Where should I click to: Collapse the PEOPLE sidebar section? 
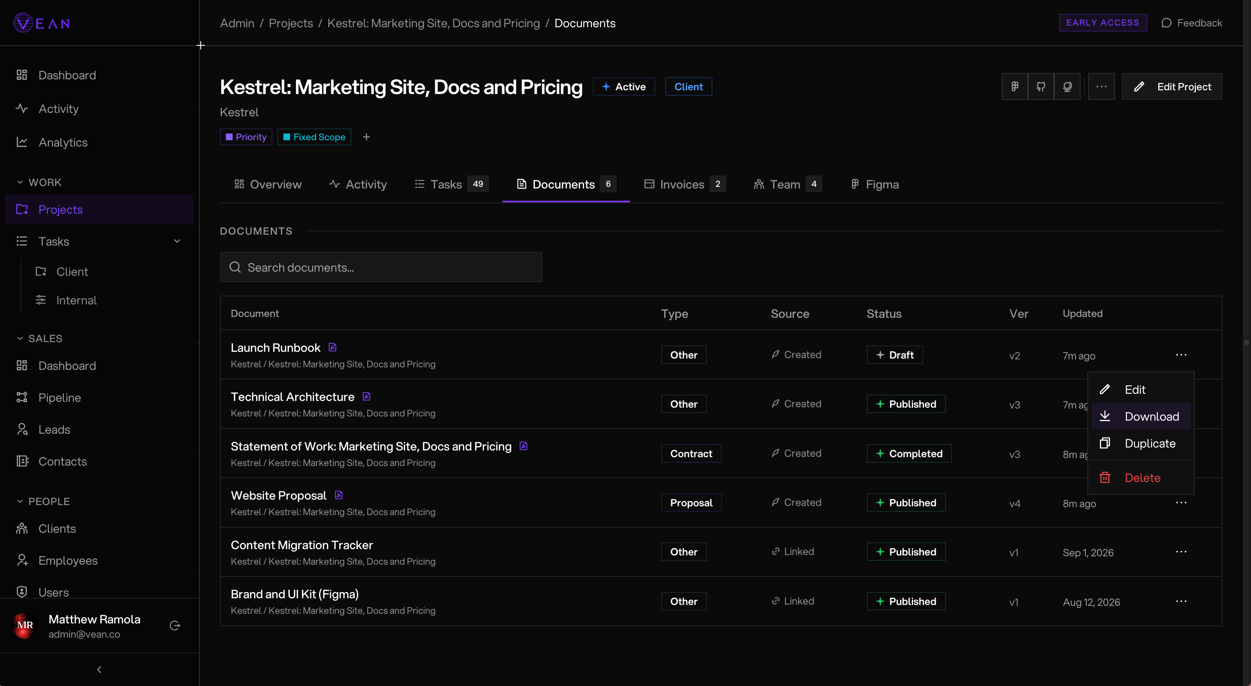[x=43, y=501]
